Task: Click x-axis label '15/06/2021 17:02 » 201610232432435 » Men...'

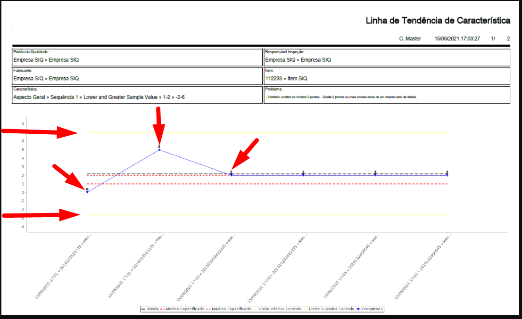Action: pyautogui.click(x=277, y=268)
